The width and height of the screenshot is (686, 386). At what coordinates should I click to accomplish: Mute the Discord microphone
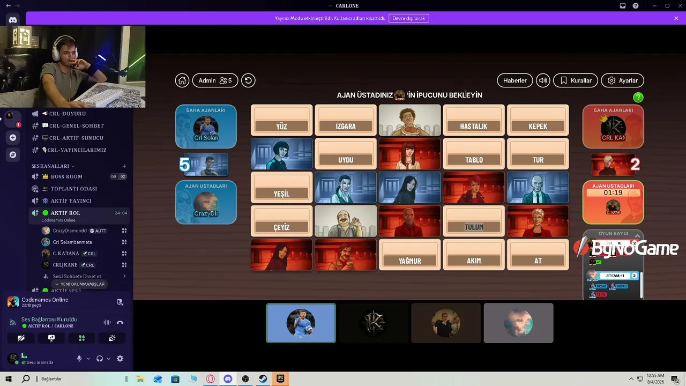point(79,359)
